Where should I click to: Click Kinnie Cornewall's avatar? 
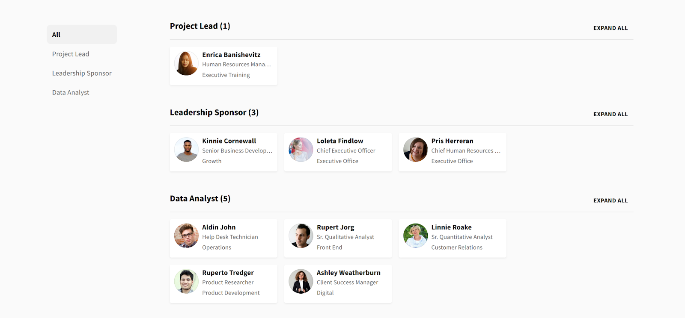186,150
